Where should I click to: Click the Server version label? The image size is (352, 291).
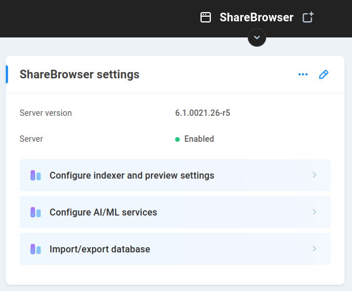pos(46,113)
